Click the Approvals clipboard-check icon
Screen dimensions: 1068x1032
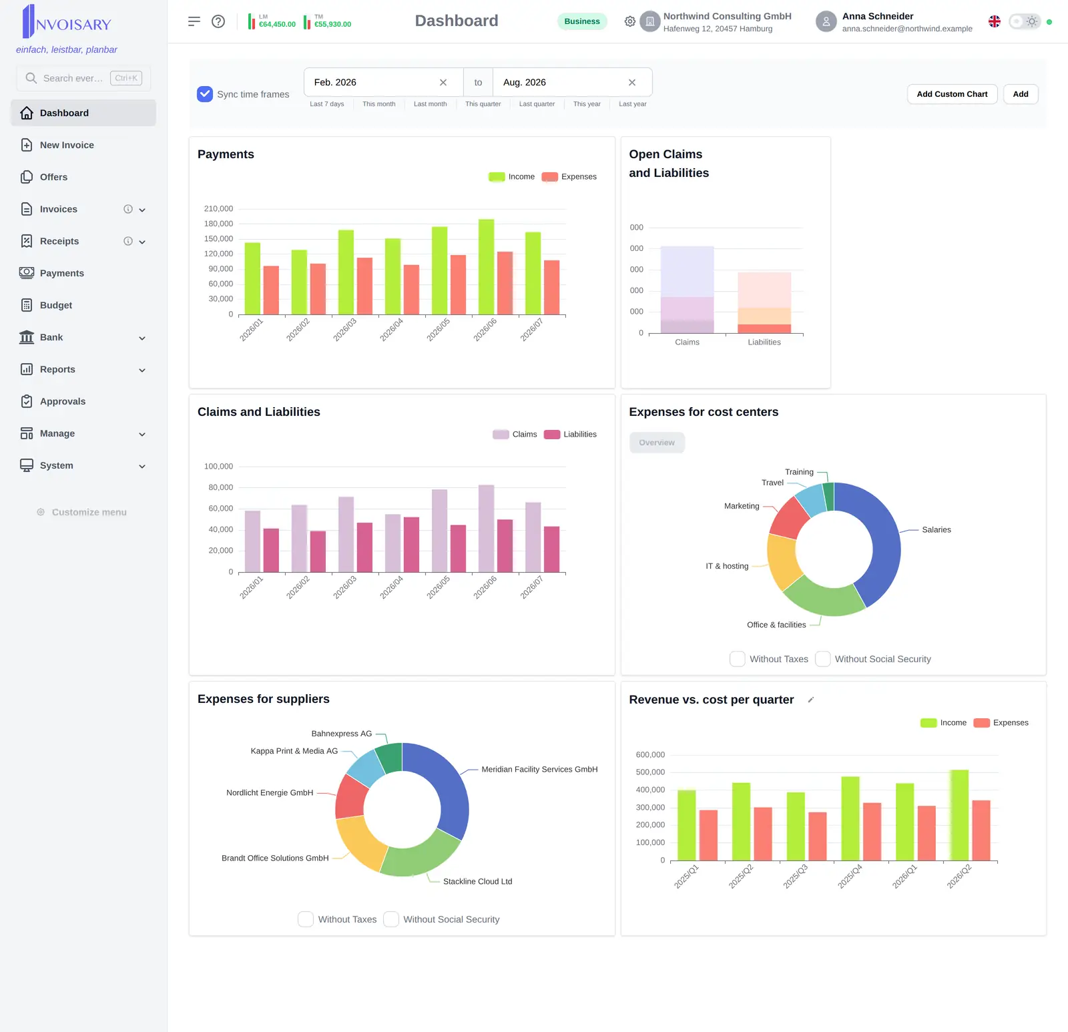pyautogui.click(x=27, y=401)
